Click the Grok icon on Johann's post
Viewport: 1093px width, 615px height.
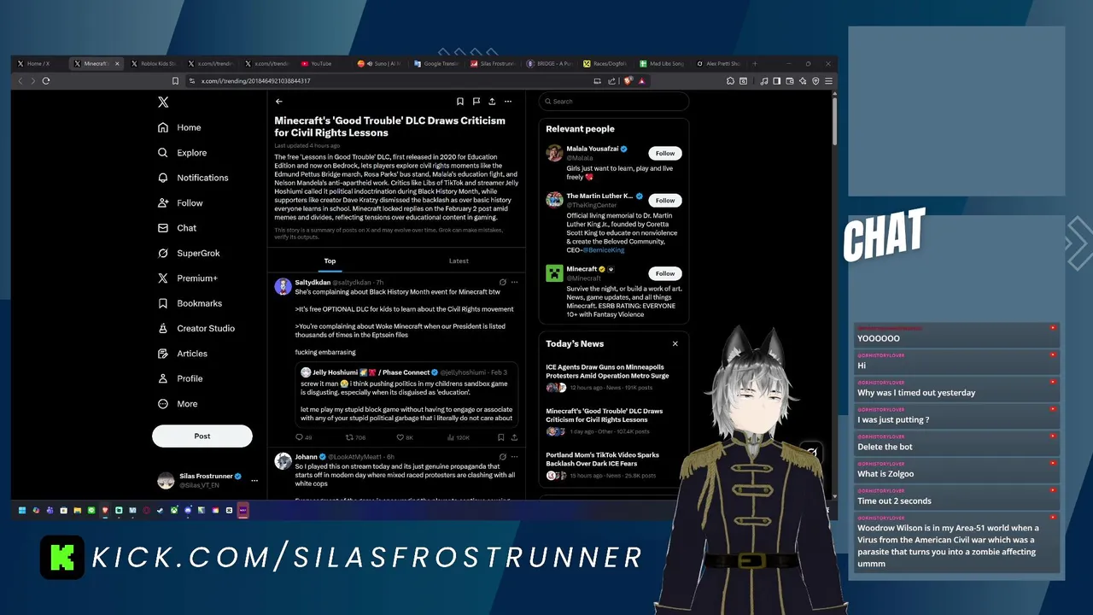coord(502,457)
